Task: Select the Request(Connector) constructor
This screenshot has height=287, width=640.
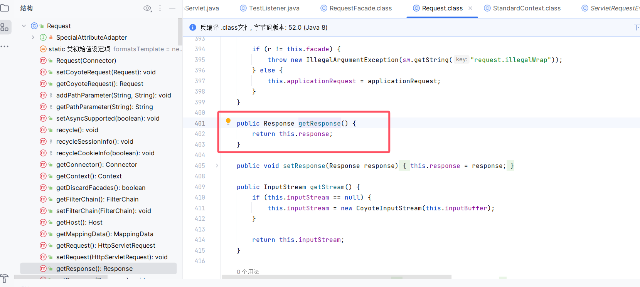Action: click(86, 60)
